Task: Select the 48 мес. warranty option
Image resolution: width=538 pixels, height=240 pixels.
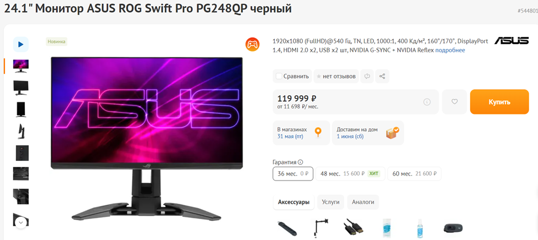Action: pyautogui.click(x=350, y=174)
